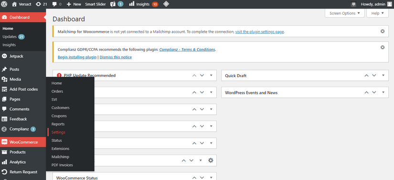Click the notification icon beside Howdy
Viewport: 394px width, 180px height.
click(x=354, y=4)
